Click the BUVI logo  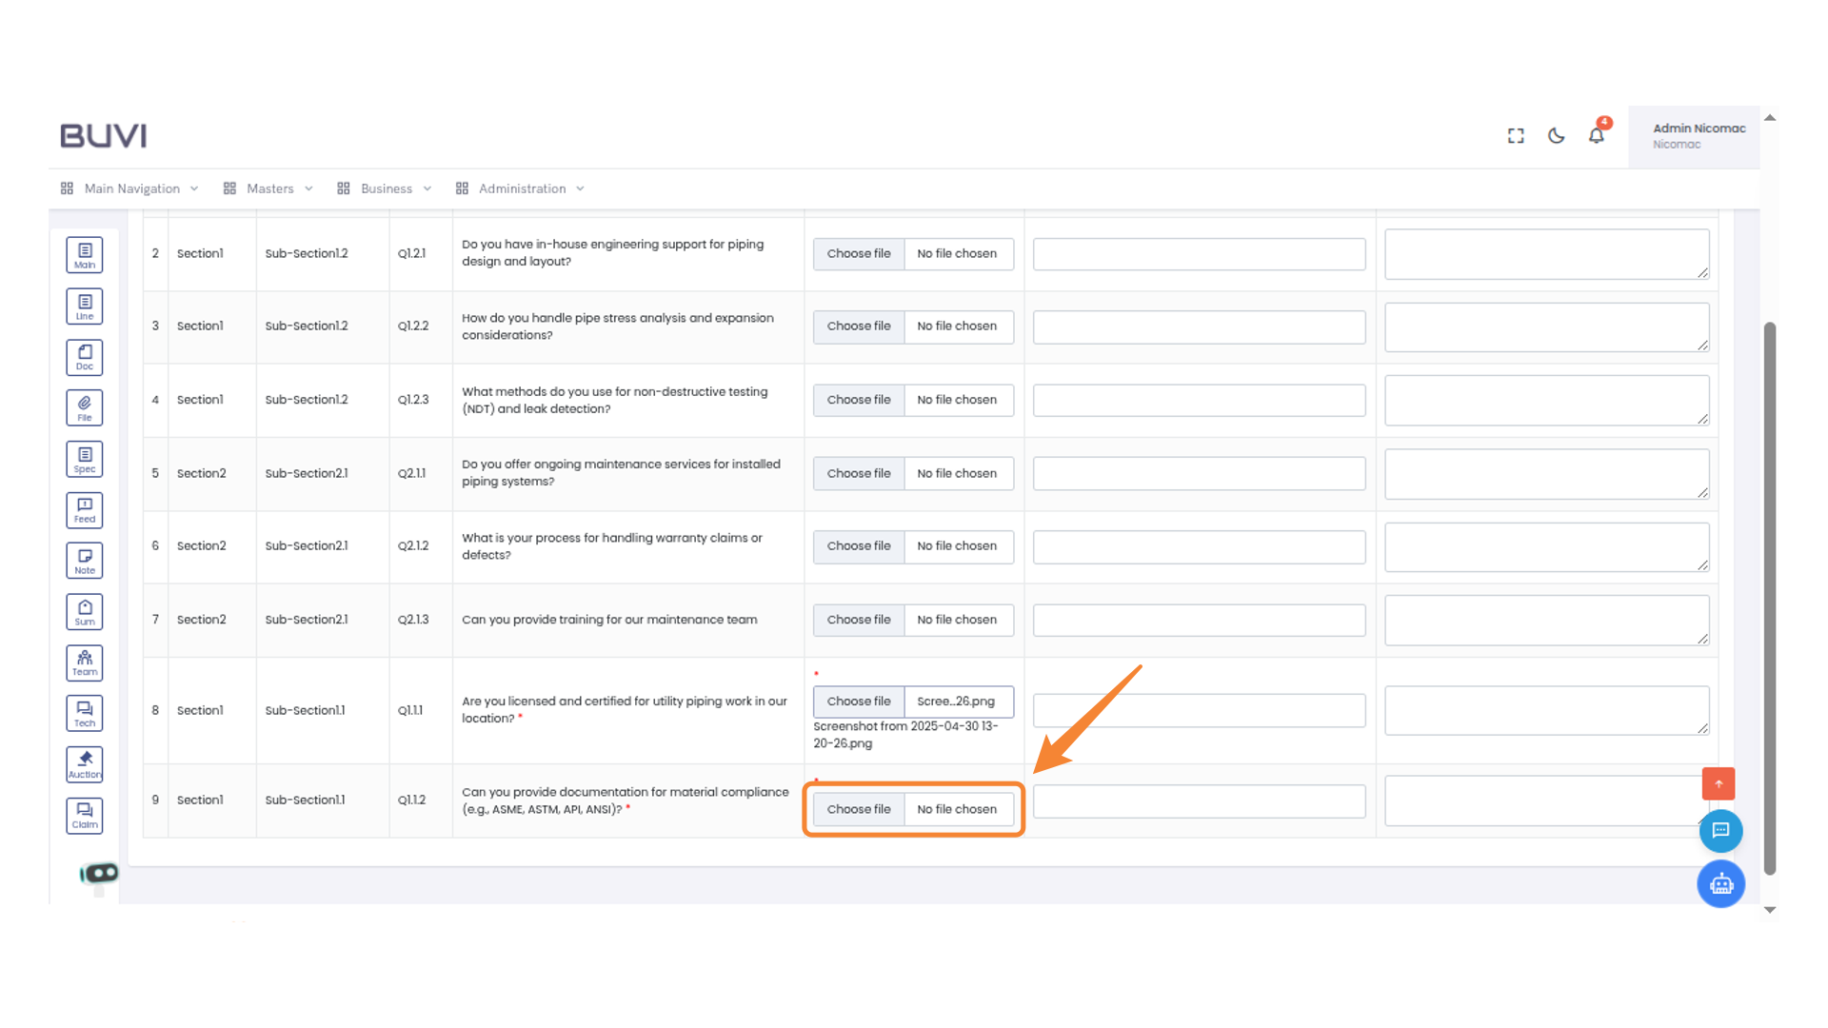click(102, 135)
